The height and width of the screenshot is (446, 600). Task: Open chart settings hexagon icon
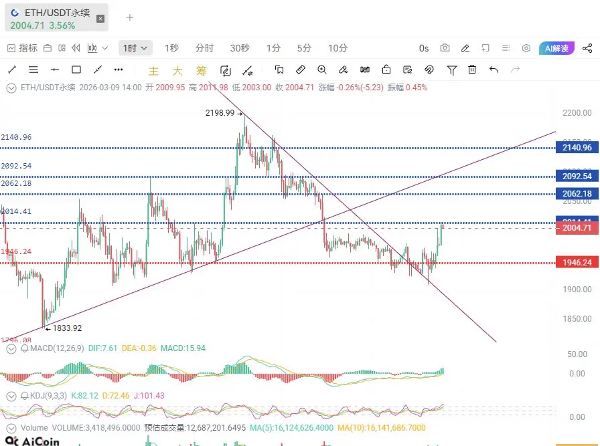pyautogui.click(x=526, y=48)
